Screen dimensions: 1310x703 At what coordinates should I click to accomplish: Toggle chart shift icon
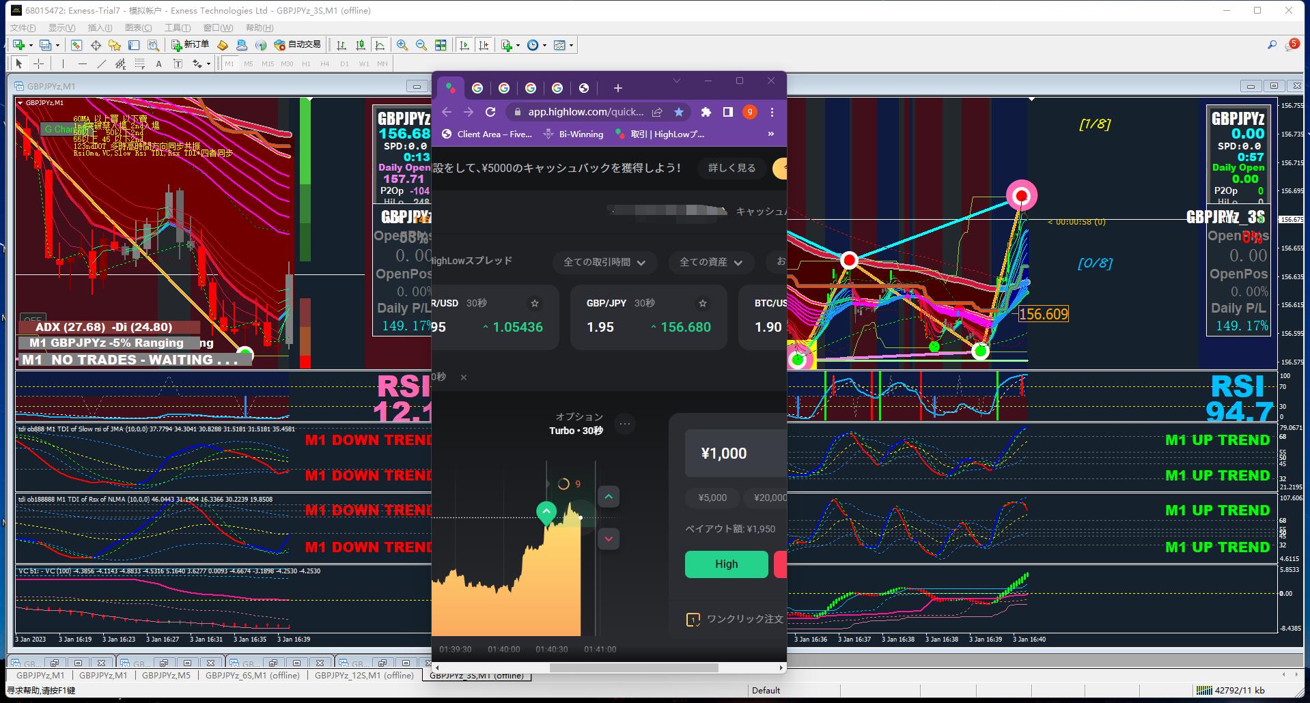point(484,45)
